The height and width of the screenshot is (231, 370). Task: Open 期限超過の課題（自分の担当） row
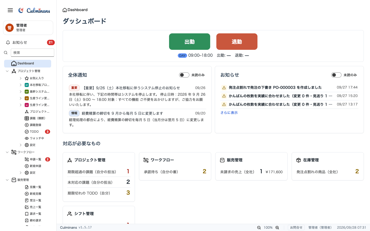click(x=99, y=172)
